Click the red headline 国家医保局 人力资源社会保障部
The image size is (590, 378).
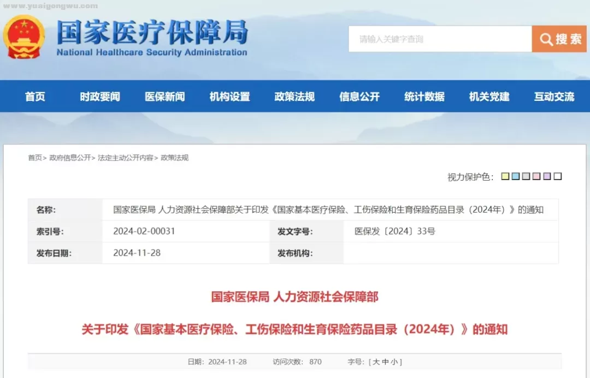pos(294,297)
